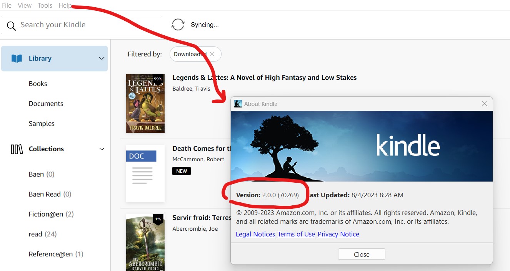The width and height of the screenshot is (510, 271).
Task: Click the Syncing refresh icon
Action: [178, 24]
